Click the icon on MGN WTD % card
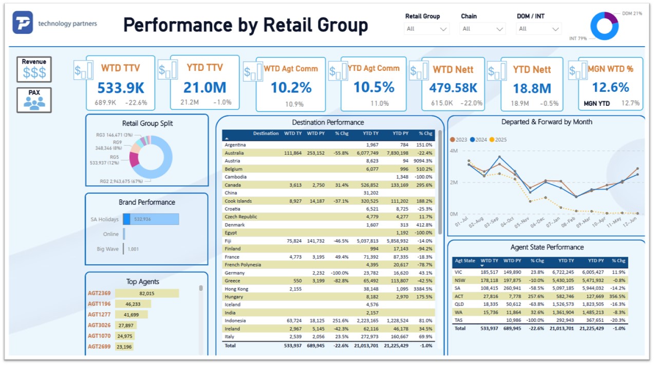654x365 pixels. 578,71
